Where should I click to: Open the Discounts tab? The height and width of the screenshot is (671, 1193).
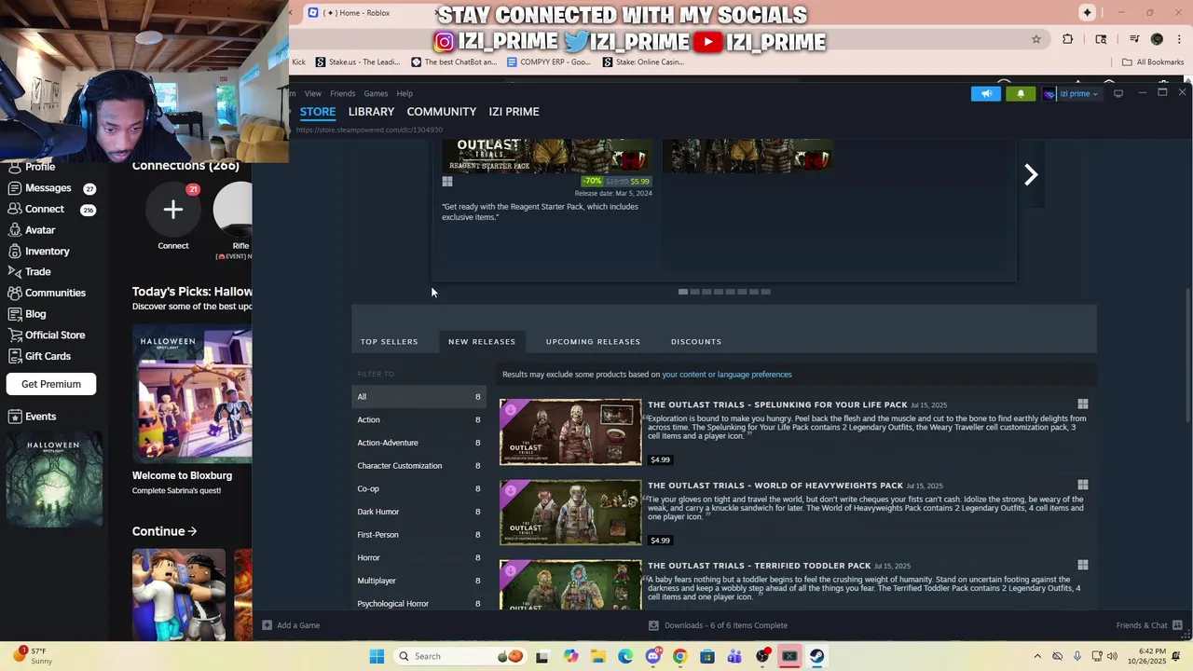(x=696, y=341)
